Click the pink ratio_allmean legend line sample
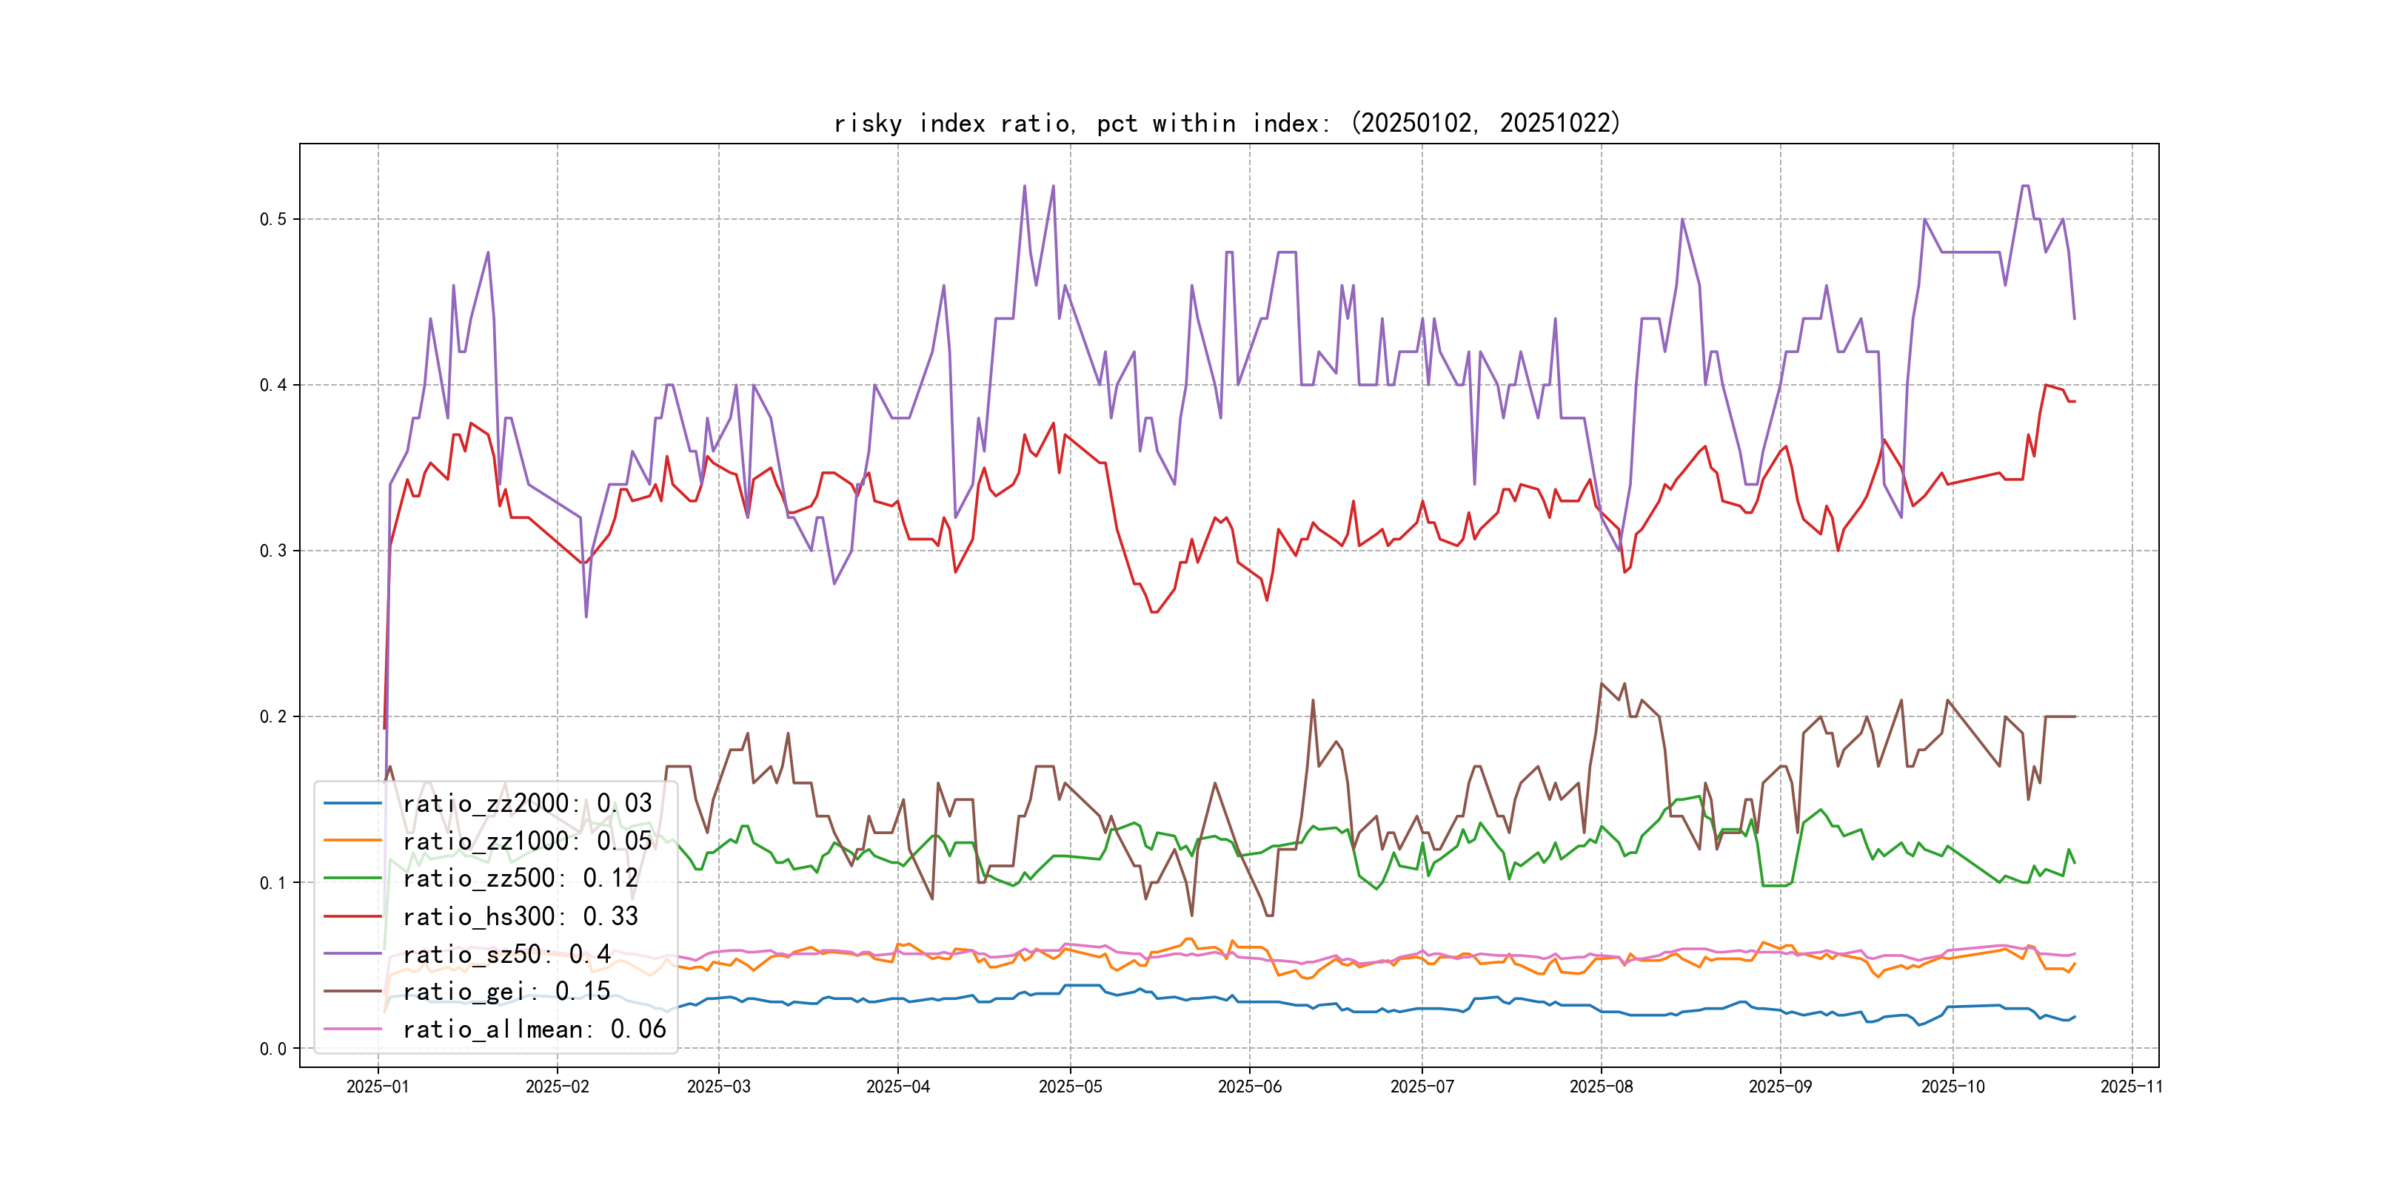This screenshot has height=1199, width=2399. point(352,1029)
